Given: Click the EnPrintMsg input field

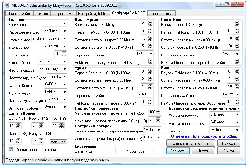Looking at the screenshot, I should pyautogui.click(x=110, y=150).
